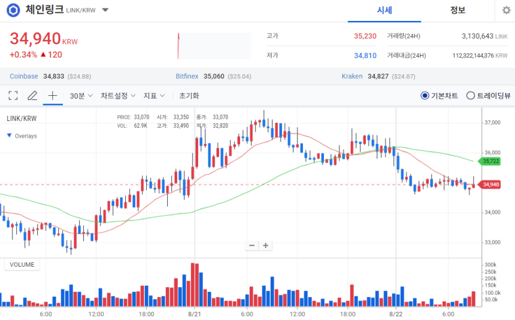The height and width of the screenshot is (320, 515).
Task: Click the Chainlink coin logo icon
Action: click(x=13, y=10)
